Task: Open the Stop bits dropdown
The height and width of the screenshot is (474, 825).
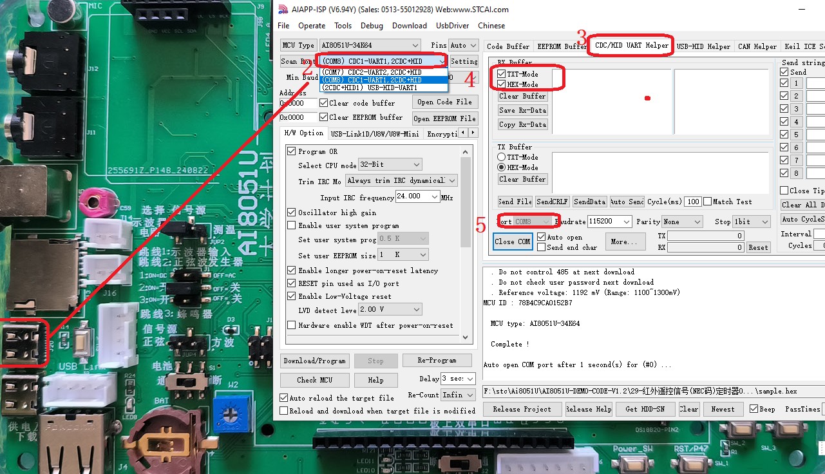Action: (765, 222)
